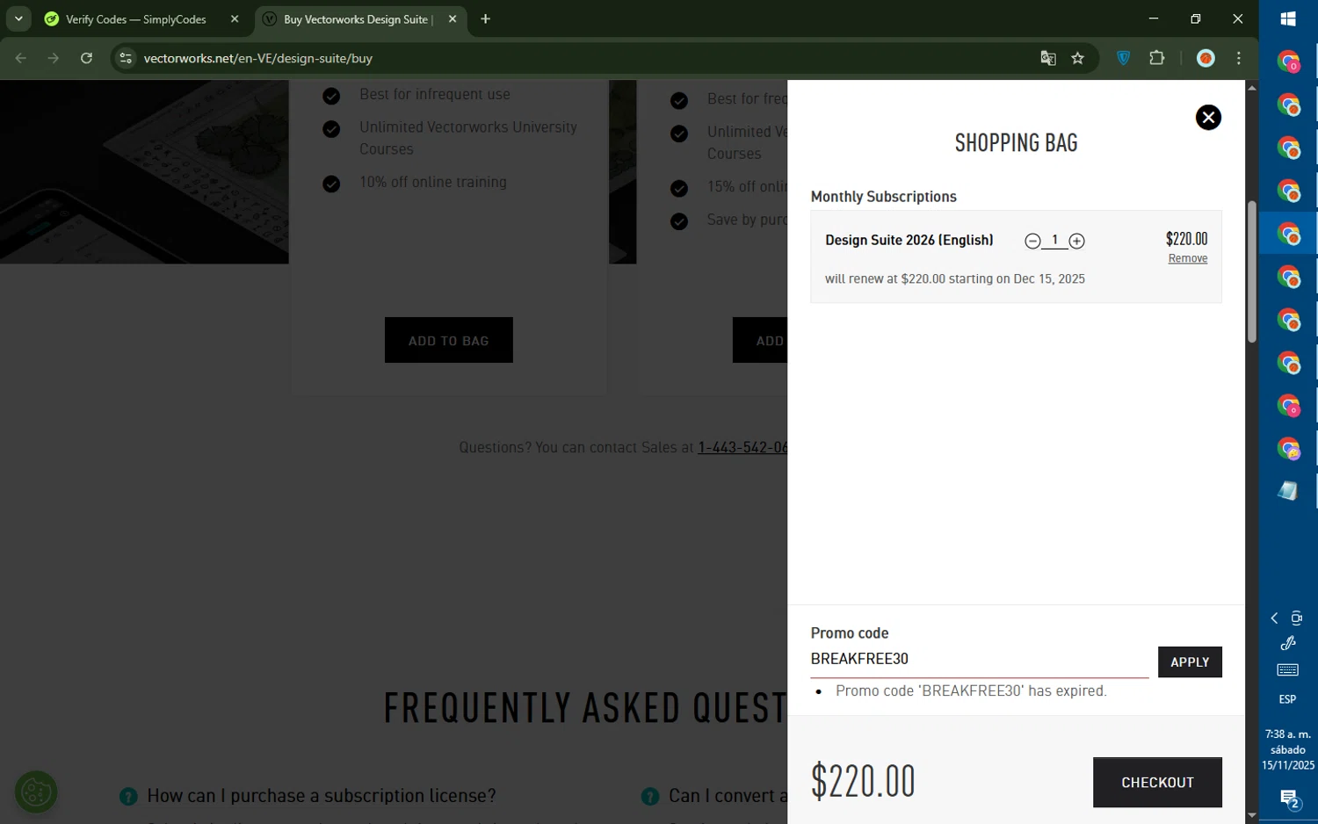The image size is (1318, 824).
Task: Click the scrollbar down arrow
Action: point(1251,816)
